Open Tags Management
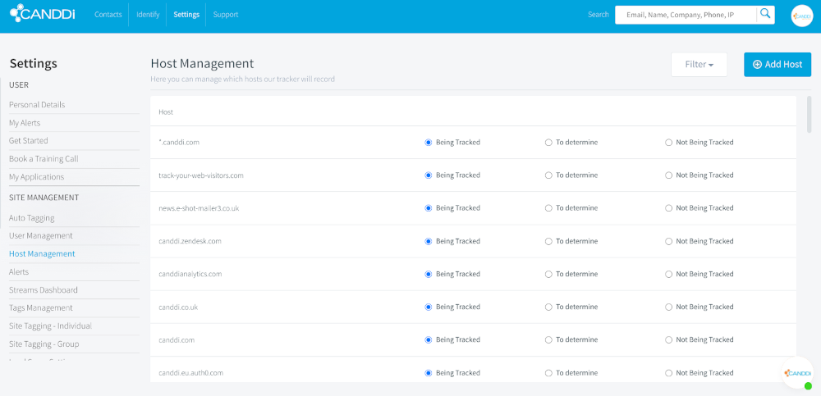 (x=41, y=307)
